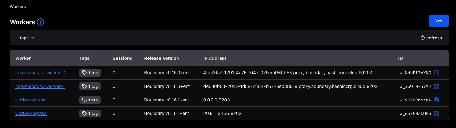Open the hcp-managed-worker-1 link

click(40, 86)
